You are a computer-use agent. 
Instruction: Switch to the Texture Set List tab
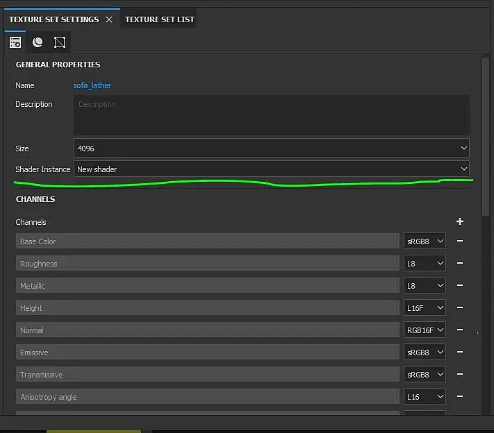pyautogui.click(x=159, y=19)
